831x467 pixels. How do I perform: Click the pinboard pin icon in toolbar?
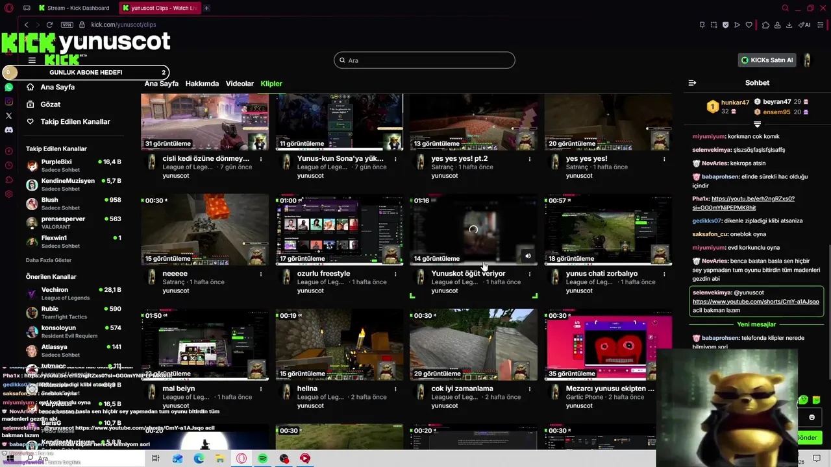pyautogui.click(x=702, y=25)
